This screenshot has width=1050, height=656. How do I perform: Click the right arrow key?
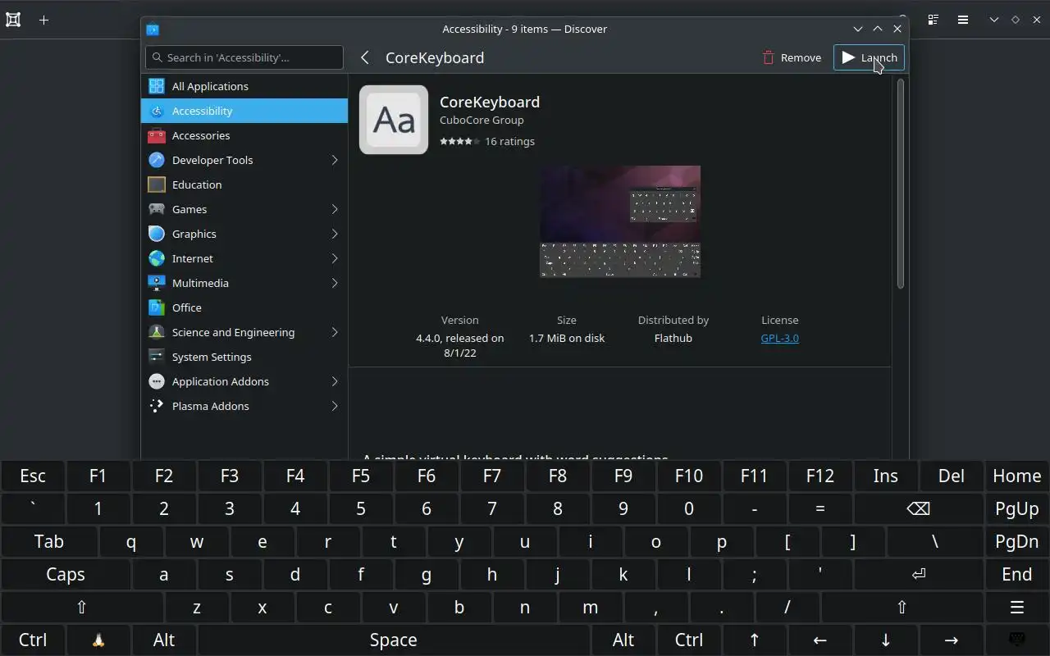point(952,640)
